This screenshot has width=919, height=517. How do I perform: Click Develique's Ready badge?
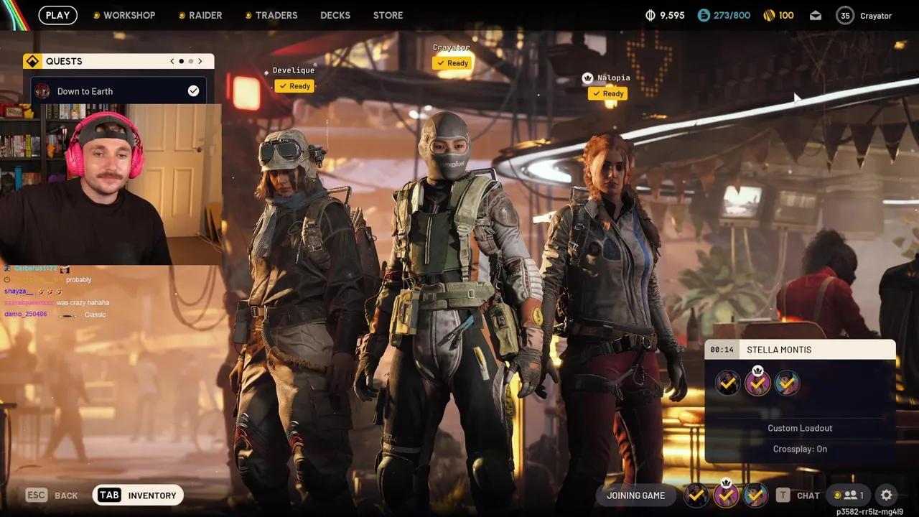tap(294, 86)
